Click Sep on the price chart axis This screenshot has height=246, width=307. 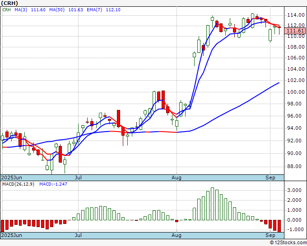coord(270,178)
